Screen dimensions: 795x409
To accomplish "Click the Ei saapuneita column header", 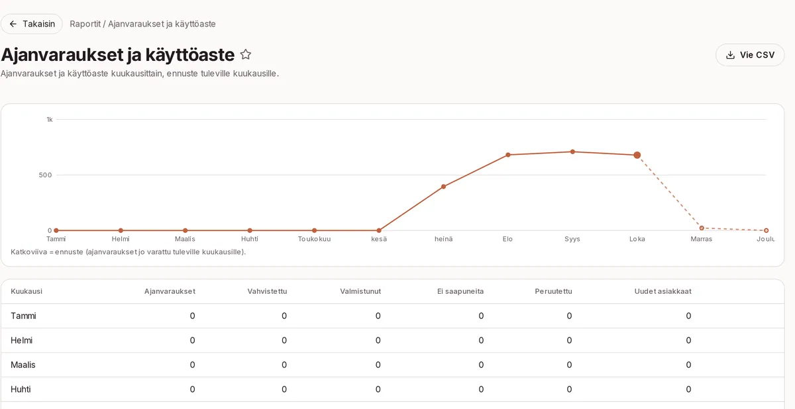I will click(x=460, y=291).
